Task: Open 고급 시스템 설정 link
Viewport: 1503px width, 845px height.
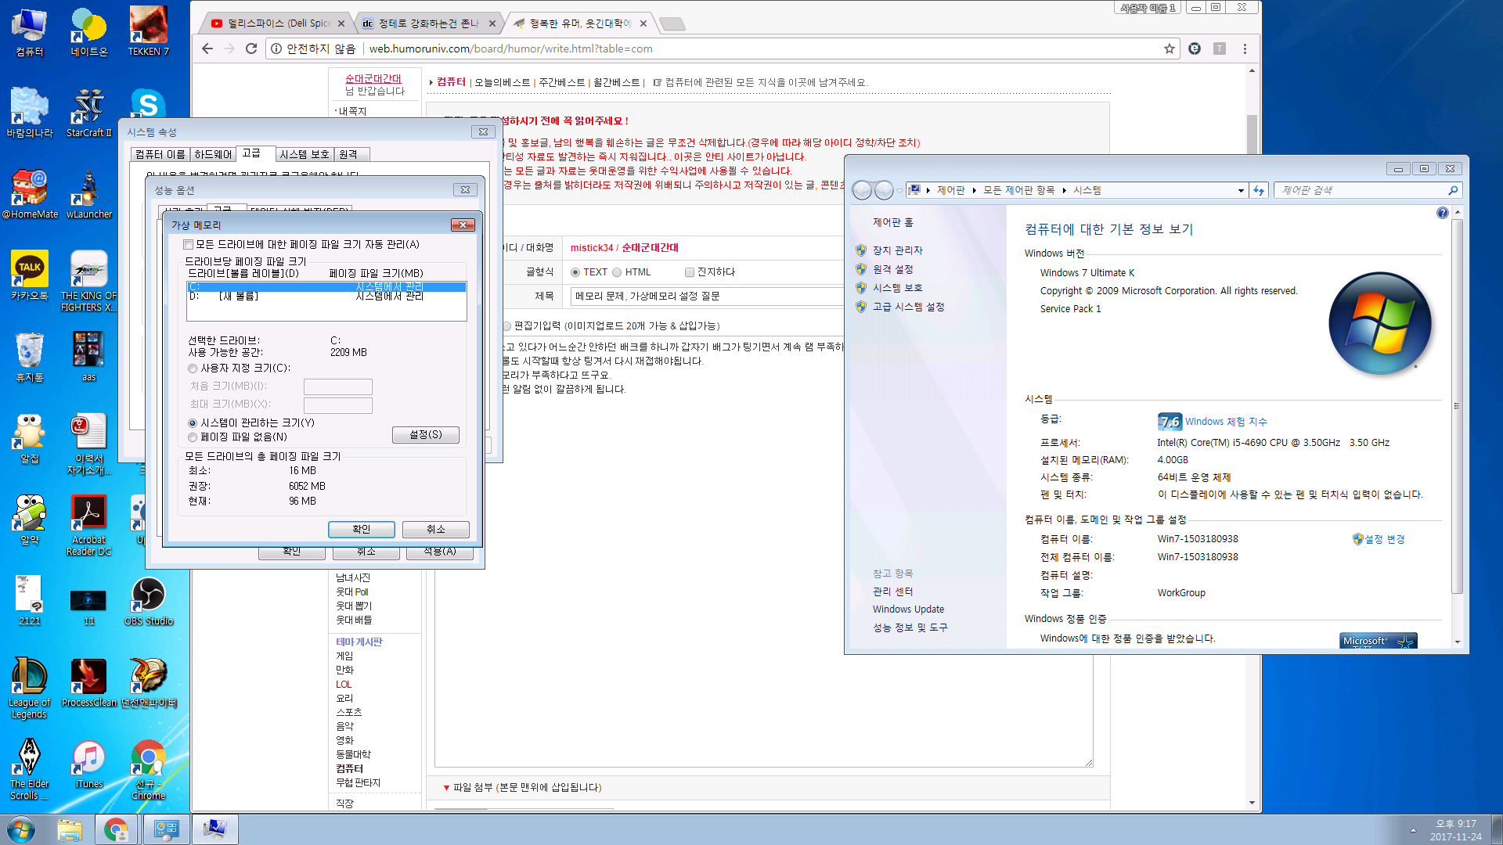Action: (x=908, y=307)
